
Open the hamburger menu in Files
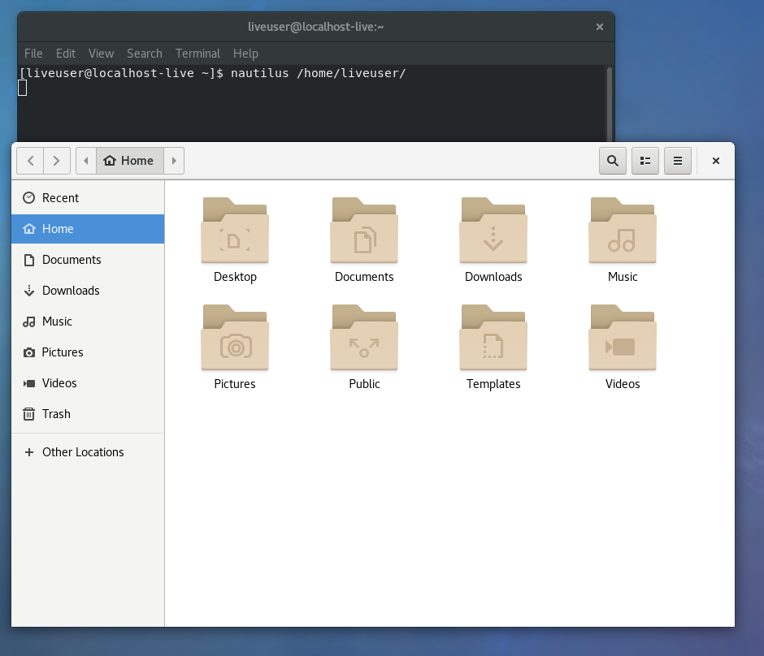678,161
